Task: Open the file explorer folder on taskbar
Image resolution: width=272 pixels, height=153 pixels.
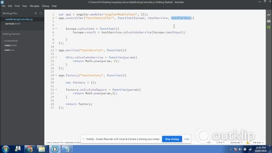Action: tap(42, 149)
